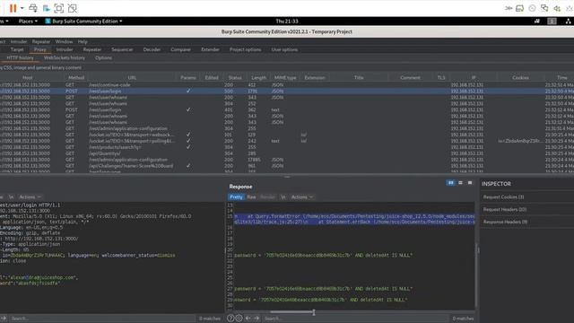Open the Intruder menu in the menu bar
Screen dimensions: 574x323
pos(19,42)
